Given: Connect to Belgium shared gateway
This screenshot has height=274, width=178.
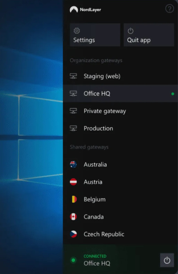Looking at the screenshot, I should pyautogui.click(x=120, y=199).
